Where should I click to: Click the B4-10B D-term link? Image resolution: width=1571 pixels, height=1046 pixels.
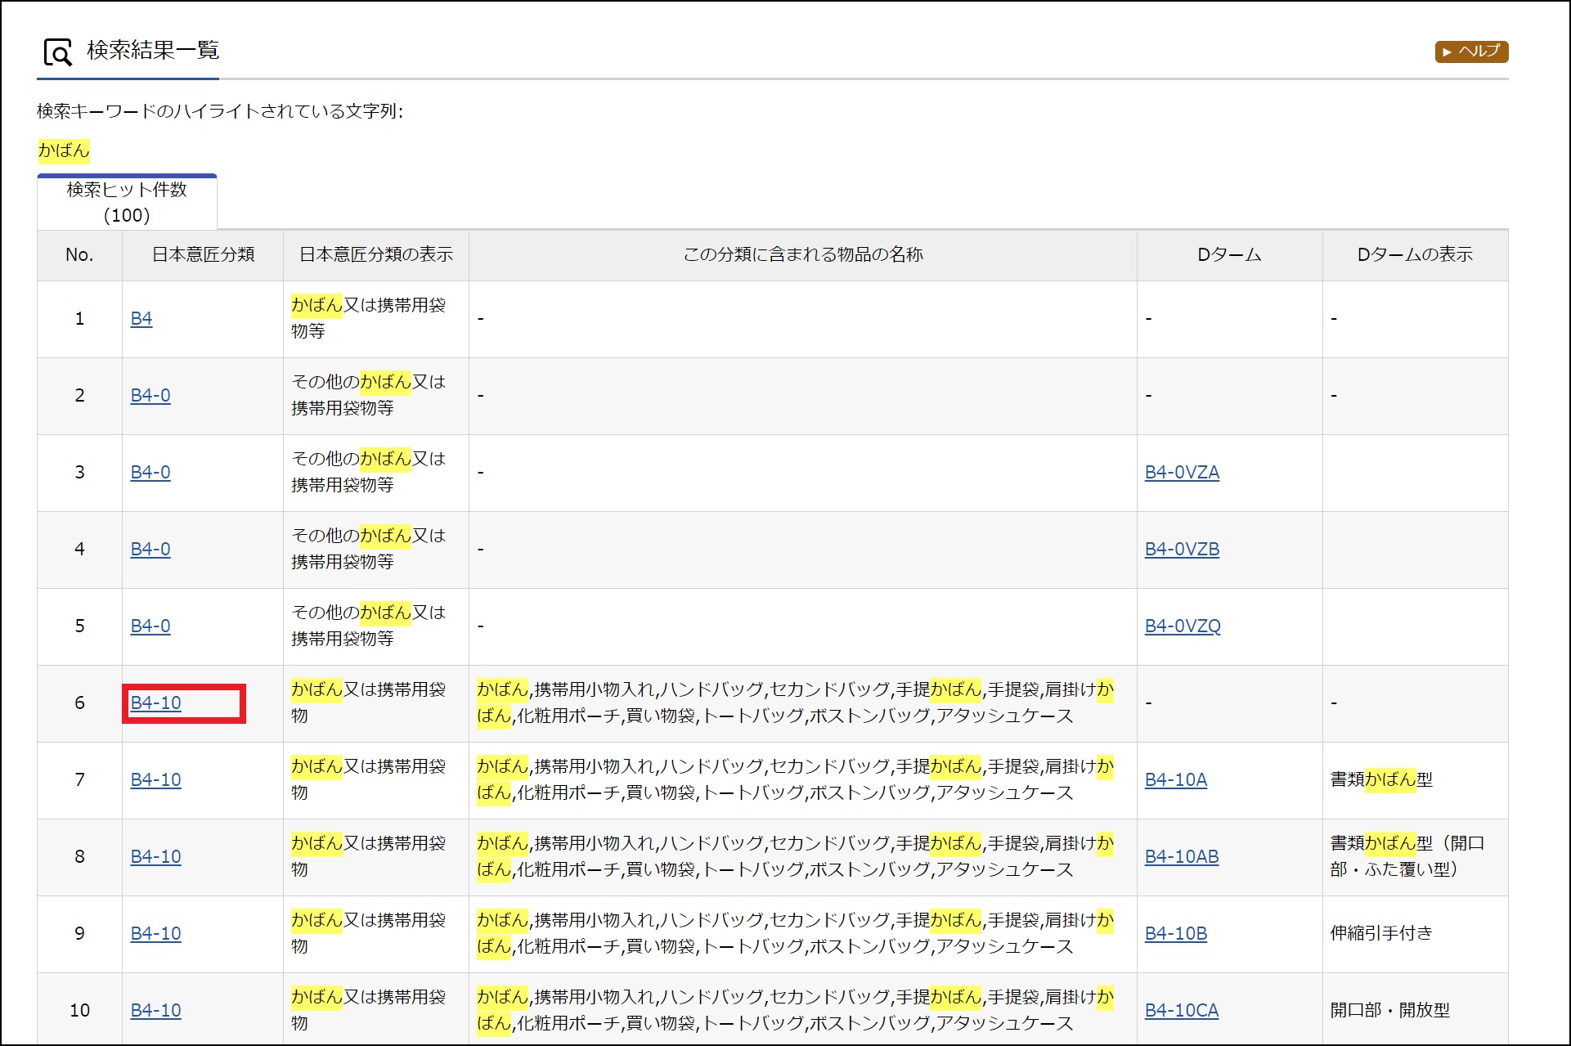tap(1175, 934)
